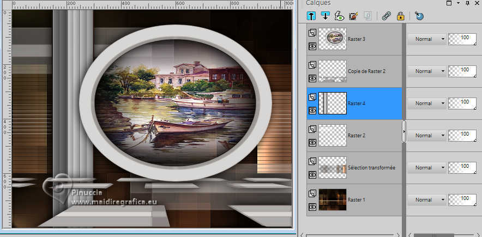Click the Calques panel maximize icon
This screenshot has height=237, width=482.
click(x=449, y=3)
